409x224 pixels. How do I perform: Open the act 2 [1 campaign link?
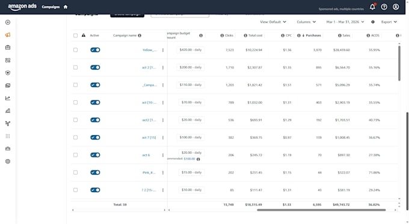(149, 67)
